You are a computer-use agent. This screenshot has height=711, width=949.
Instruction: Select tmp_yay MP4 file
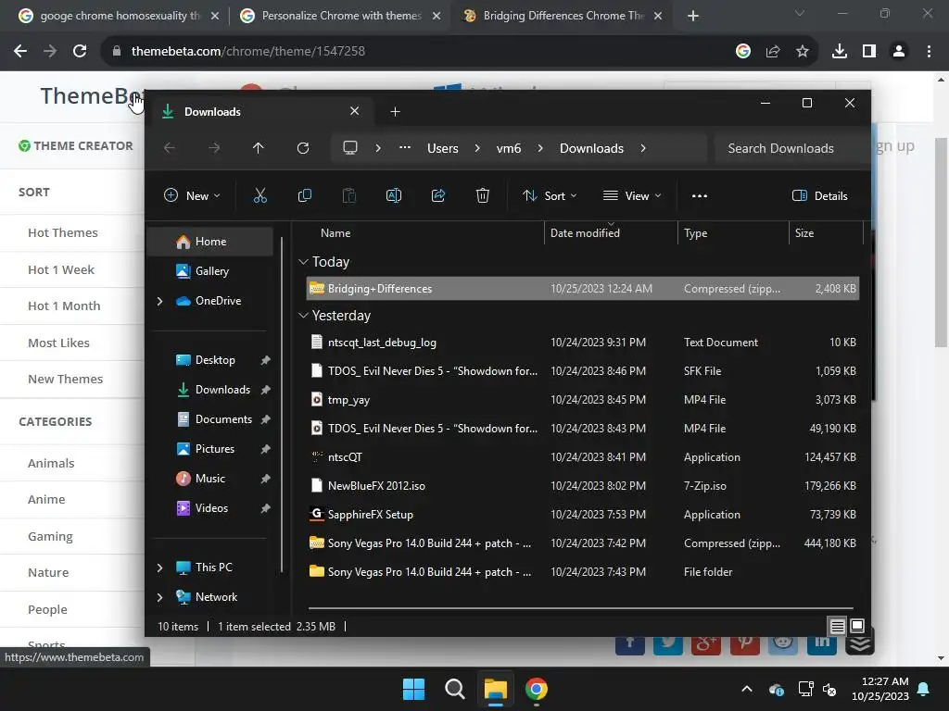pos(583,400)
